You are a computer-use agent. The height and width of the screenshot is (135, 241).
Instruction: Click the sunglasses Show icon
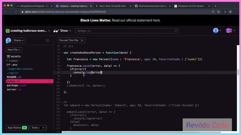pos(56,31)
